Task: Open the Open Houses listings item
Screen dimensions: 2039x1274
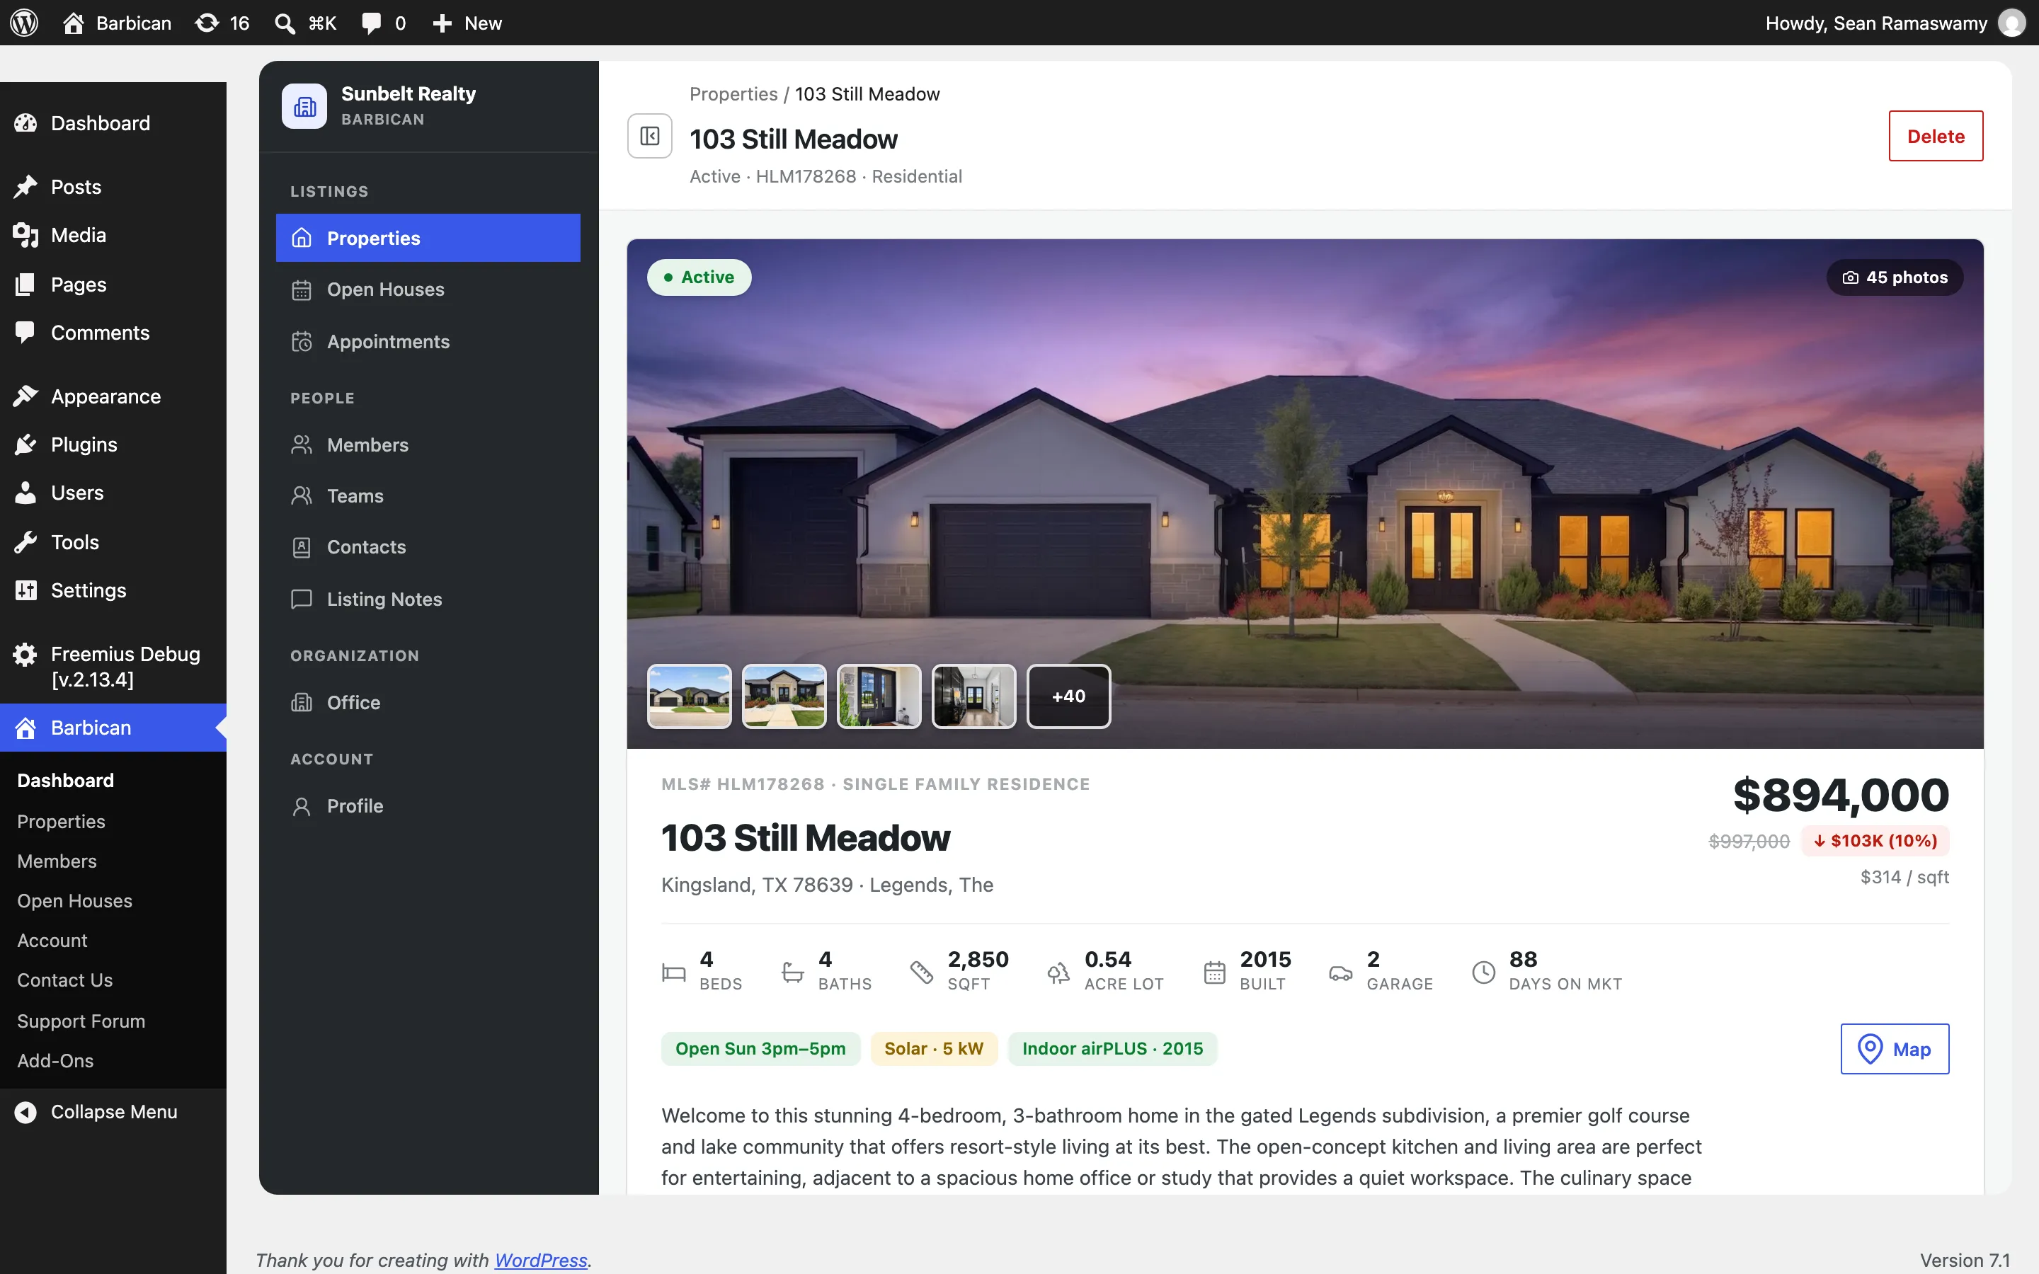Action: (x=428, y=290)
